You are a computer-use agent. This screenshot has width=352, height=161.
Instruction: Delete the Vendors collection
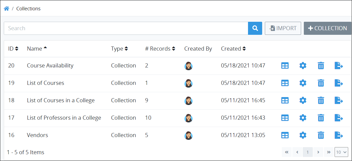(x=321, y=135)
